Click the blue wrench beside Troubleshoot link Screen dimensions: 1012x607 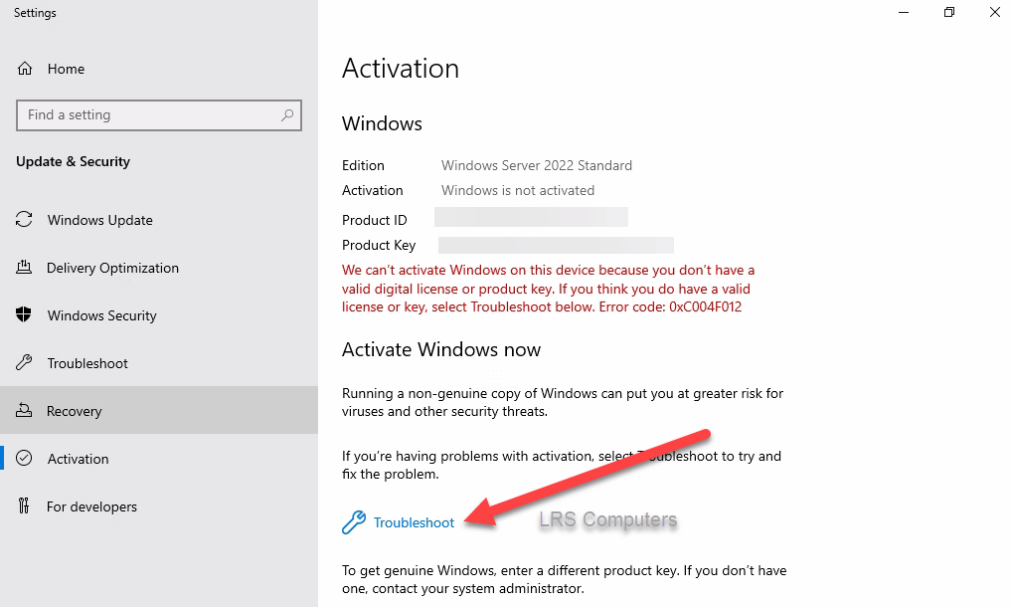pyautogui.click(x=353, y=522)
